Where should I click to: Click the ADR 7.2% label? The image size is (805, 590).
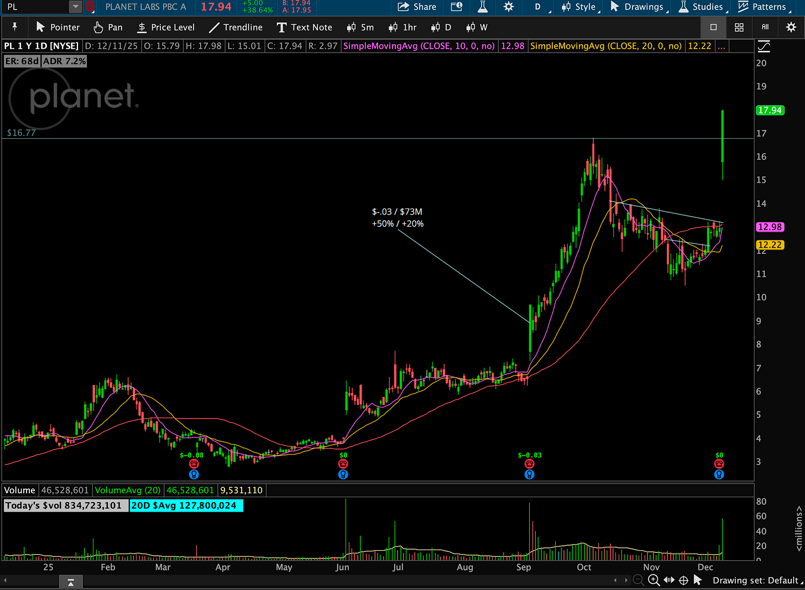pos(64,61)
